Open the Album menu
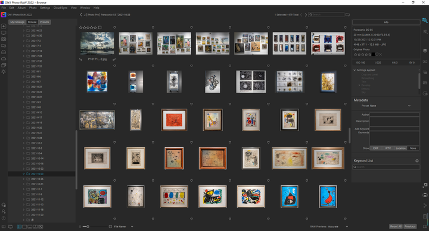 (x=21, y=8)
